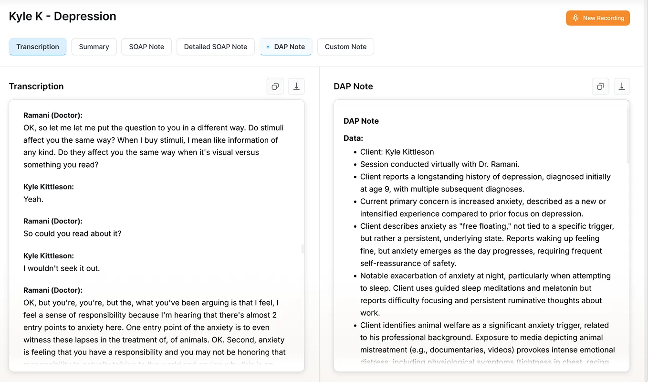Click the bullet 'Current primary concern is increased anxiety'
This screenshot has width=648, height=382.
coord(483,208)
